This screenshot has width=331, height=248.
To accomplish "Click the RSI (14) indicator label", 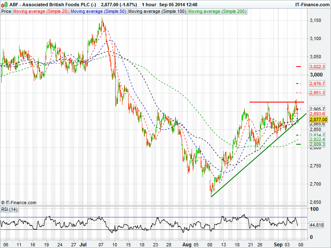I will pyautogui.click(x=10, y=209).
